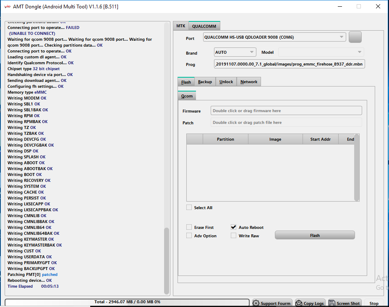This screenshot has width=389, height=307.
Task: Select the Qcom sub-tab
Action: 187,96
